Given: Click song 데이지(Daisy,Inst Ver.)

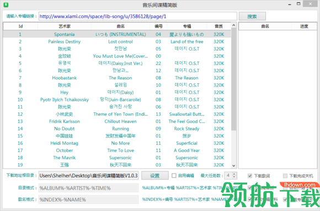Looking at the screenshot, I should pos(120,63).
